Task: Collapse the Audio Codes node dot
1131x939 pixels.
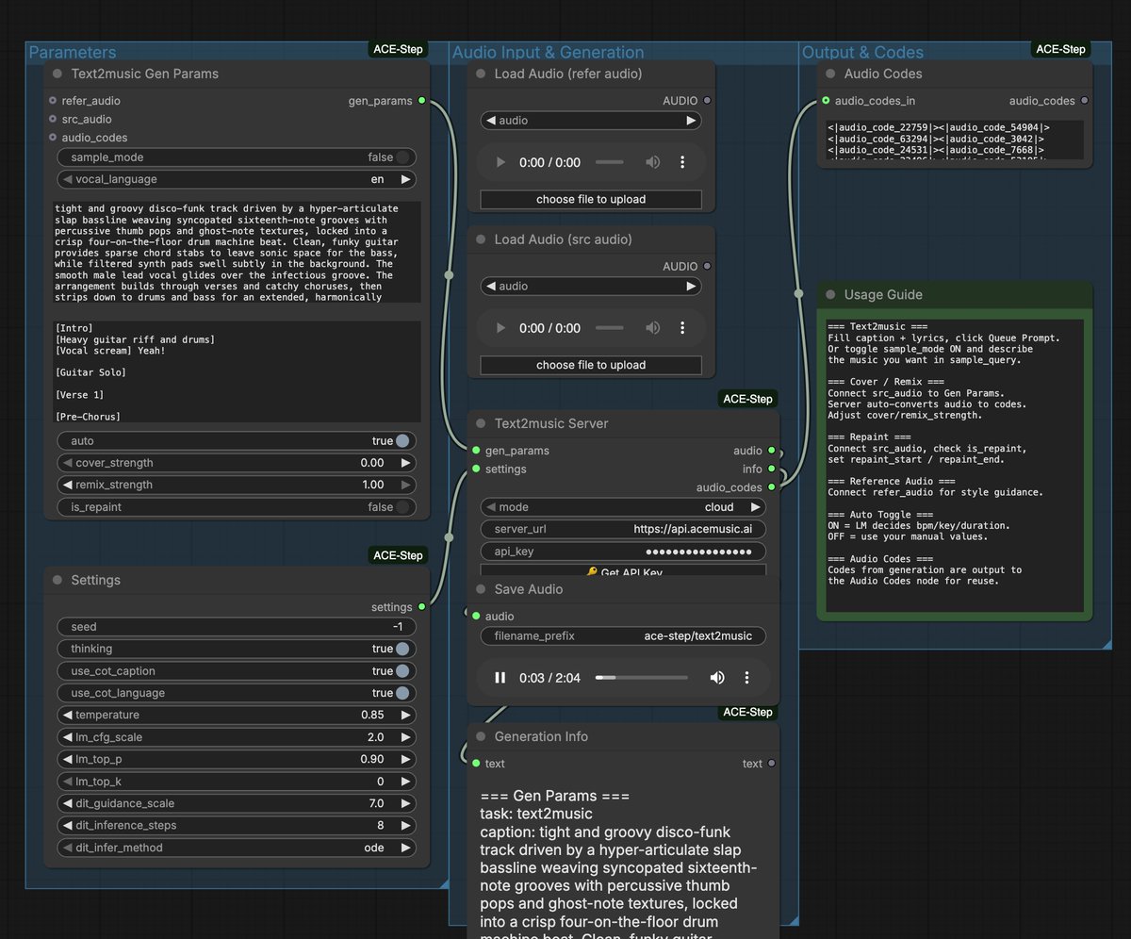Action: pos(830,74)
